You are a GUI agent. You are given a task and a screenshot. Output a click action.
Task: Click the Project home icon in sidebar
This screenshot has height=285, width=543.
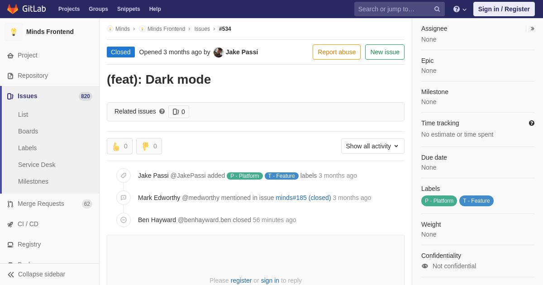10,56
